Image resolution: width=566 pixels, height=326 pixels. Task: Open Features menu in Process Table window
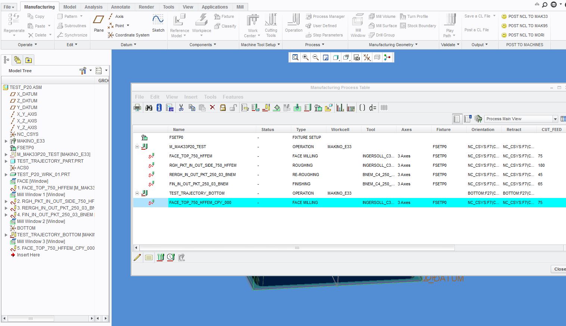pyautogui.click(x=233, y=97)
